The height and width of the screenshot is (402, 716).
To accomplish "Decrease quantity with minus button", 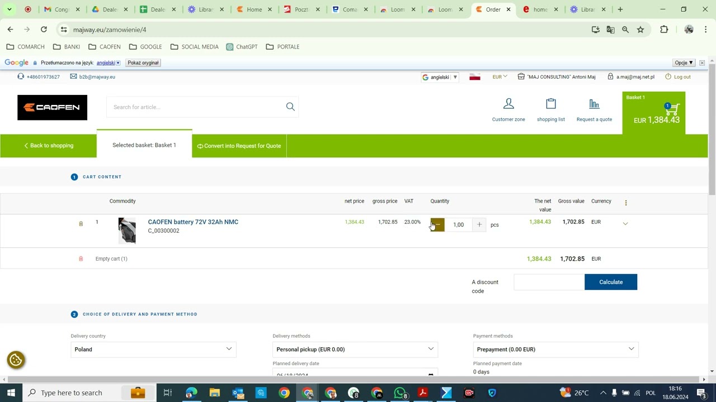I will tap(437, 224).
